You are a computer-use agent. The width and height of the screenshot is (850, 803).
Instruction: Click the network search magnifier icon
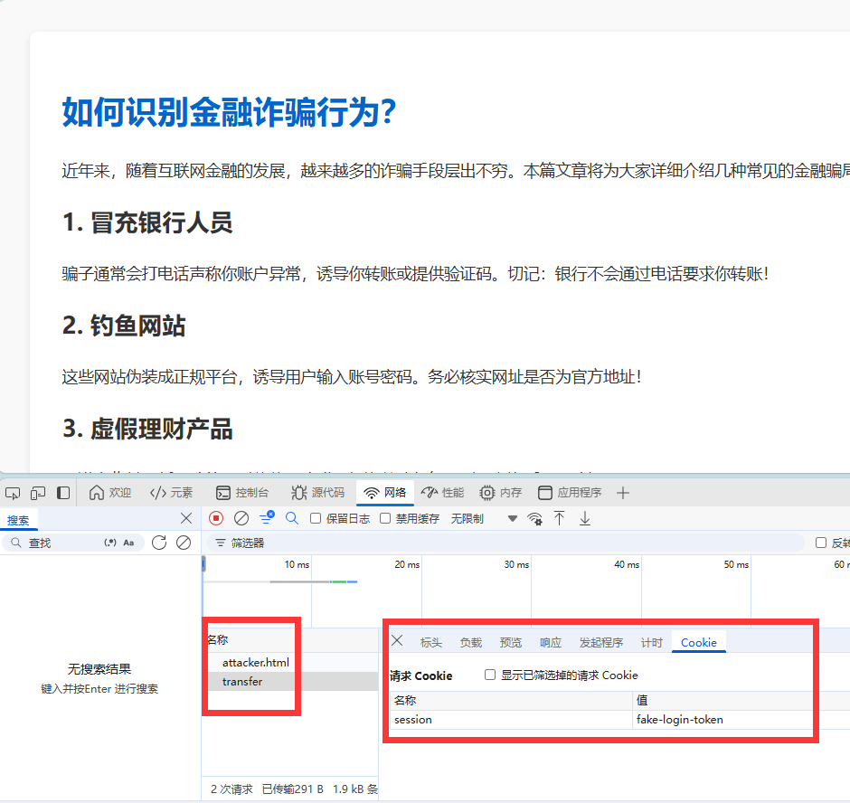[292, 518]
